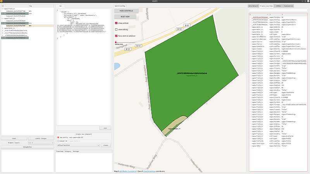Click the save button under the JSON editor
This screenshot has width=310, height=174.
105,128
